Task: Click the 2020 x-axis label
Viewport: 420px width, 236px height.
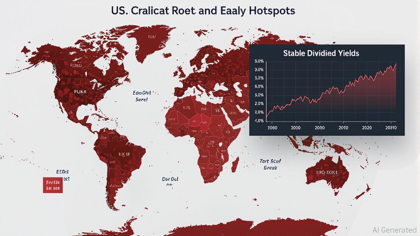Action: click(367, 128)
